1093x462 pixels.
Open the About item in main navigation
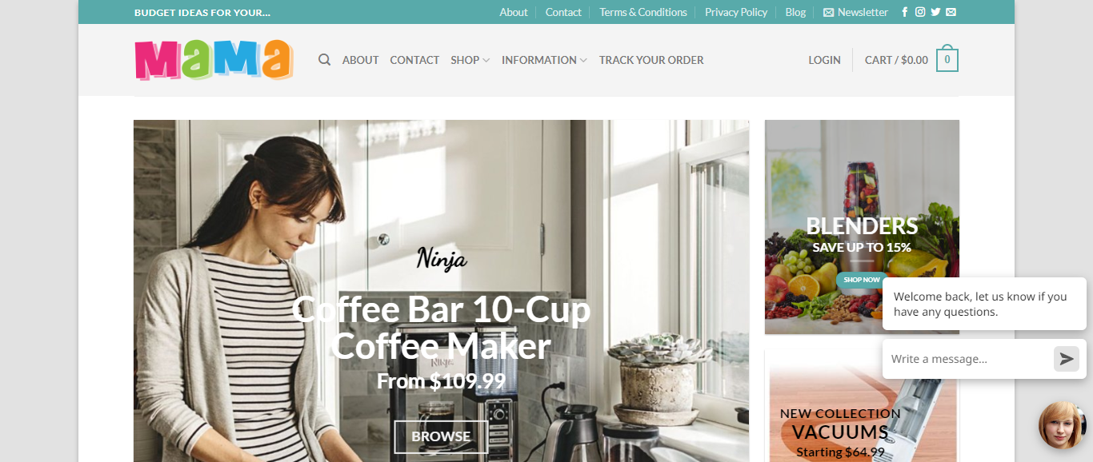coord(360,60)
